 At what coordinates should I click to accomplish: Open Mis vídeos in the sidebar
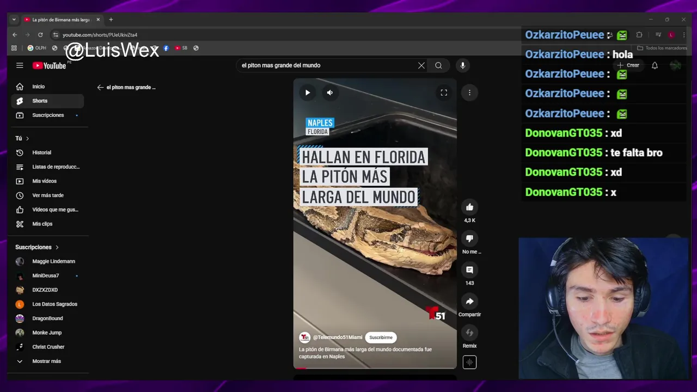point(47,181)
